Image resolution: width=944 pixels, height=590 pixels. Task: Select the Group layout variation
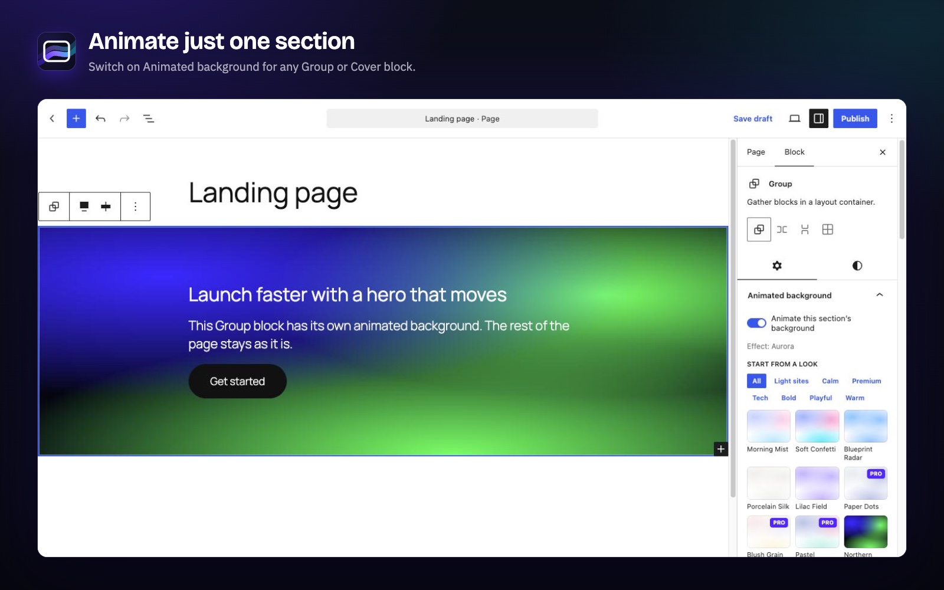[x=759, y=230]
